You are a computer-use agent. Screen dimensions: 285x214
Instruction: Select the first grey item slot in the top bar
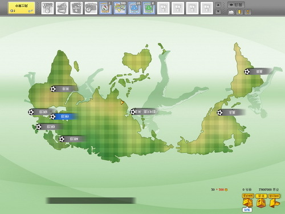pyautogui.click(x=47, y=8)
